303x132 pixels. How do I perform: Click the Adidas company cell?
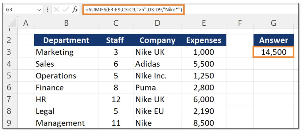(157, 64)
